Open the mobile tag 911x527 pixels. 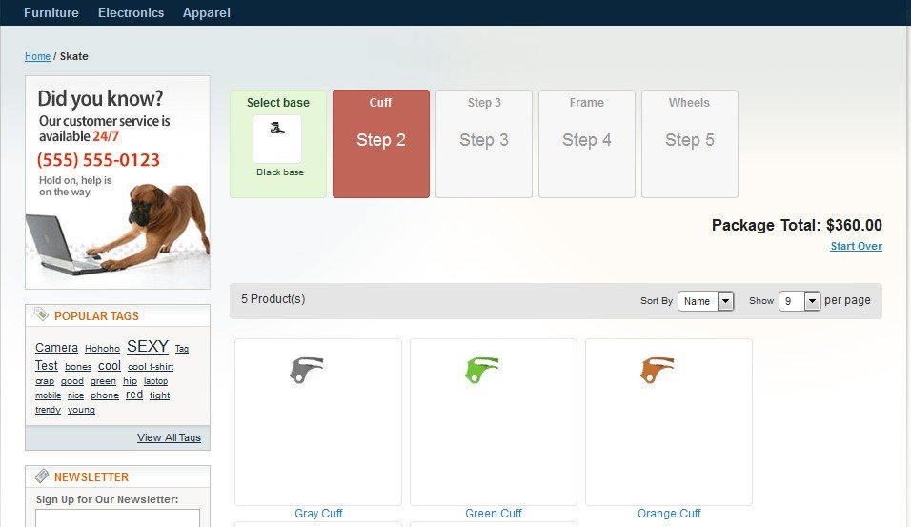coord(48,395)
